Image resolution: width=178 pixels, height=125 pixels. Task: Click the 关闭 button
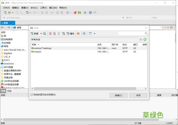coord(138,95)
